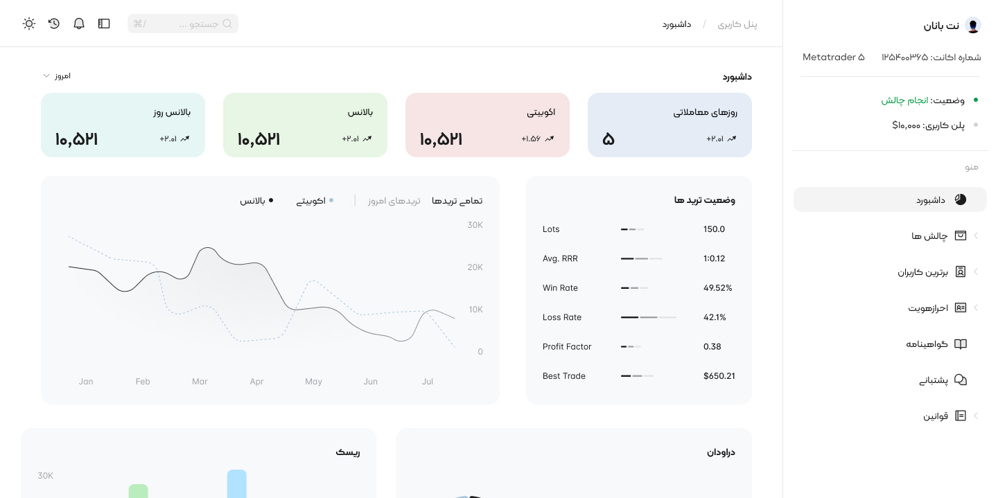Click چالش ها box icon
998x498 pixels.
point(961,235)
